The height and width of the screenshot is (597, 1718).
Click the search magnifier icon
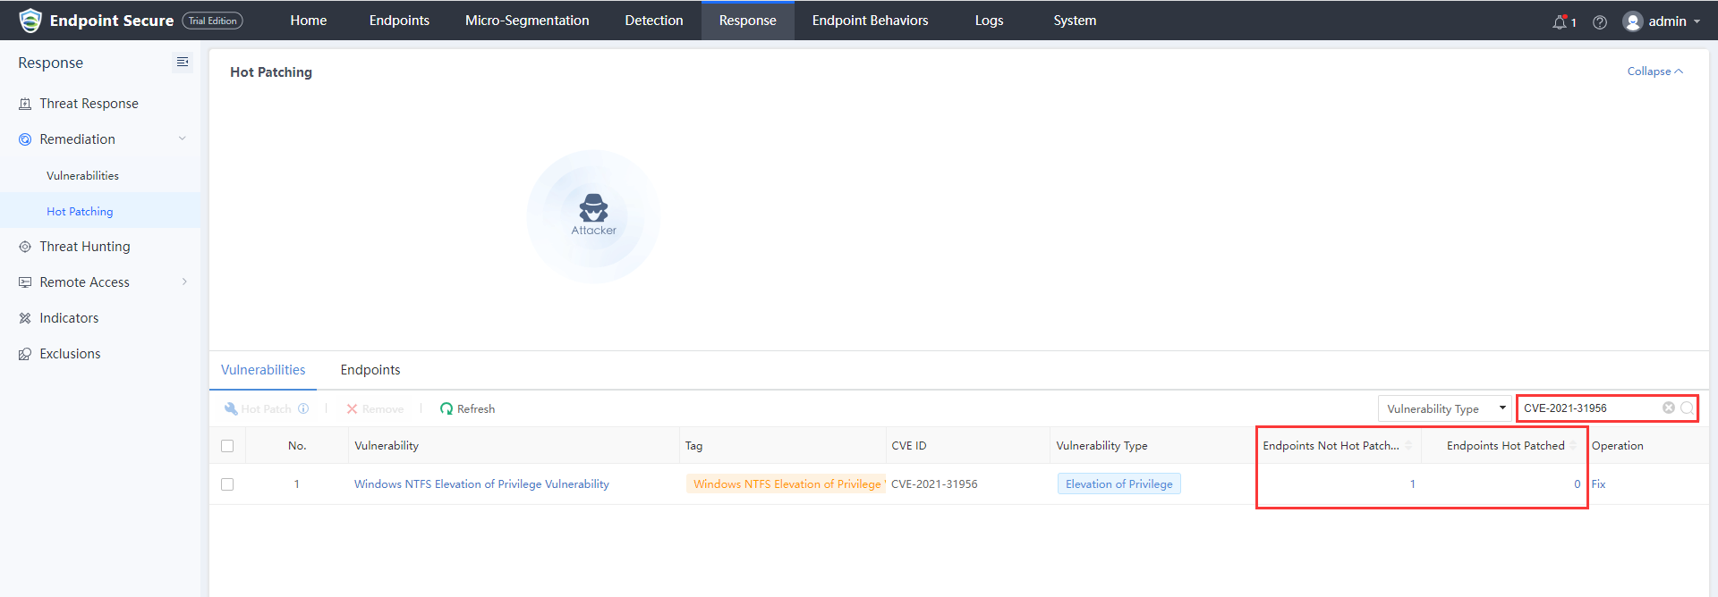click(x=1687, y=408)
